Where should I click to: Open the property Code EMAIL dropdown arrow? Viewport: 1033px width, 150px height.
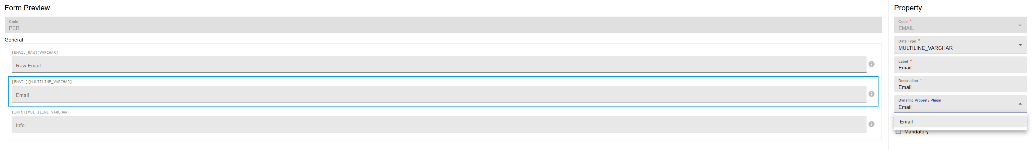tap(1020, 25)
